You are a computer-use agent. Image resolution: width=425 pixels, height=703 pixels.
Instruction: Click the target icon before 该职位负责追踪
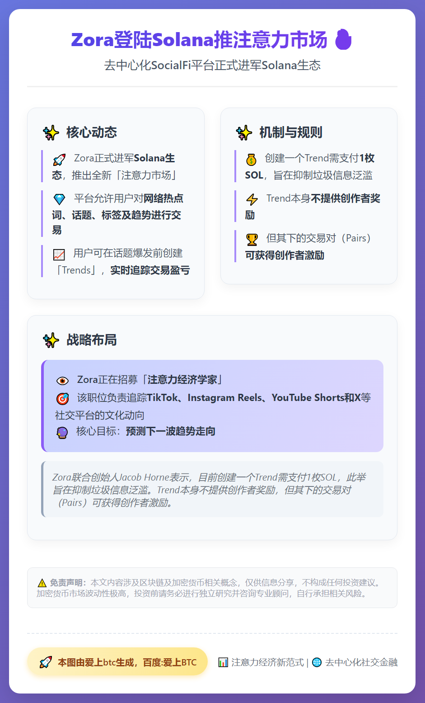pyautogui.click(x=62, y=398)
